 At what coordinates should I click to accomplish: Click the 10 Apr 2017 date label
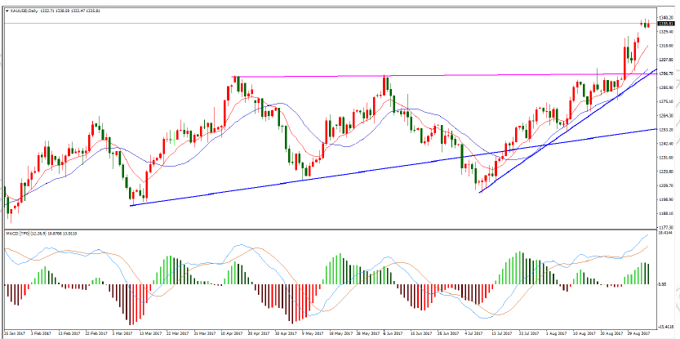(231, 334)
